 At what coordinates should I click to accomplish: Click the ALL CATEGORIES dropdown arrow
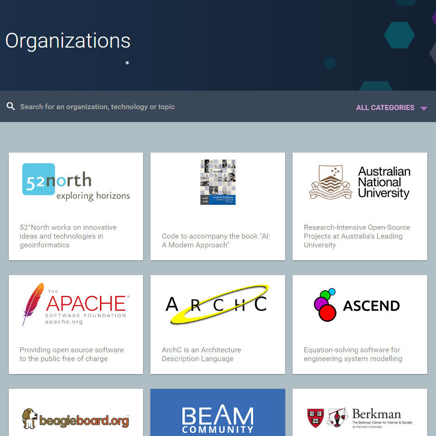click(x=424, y=109)
